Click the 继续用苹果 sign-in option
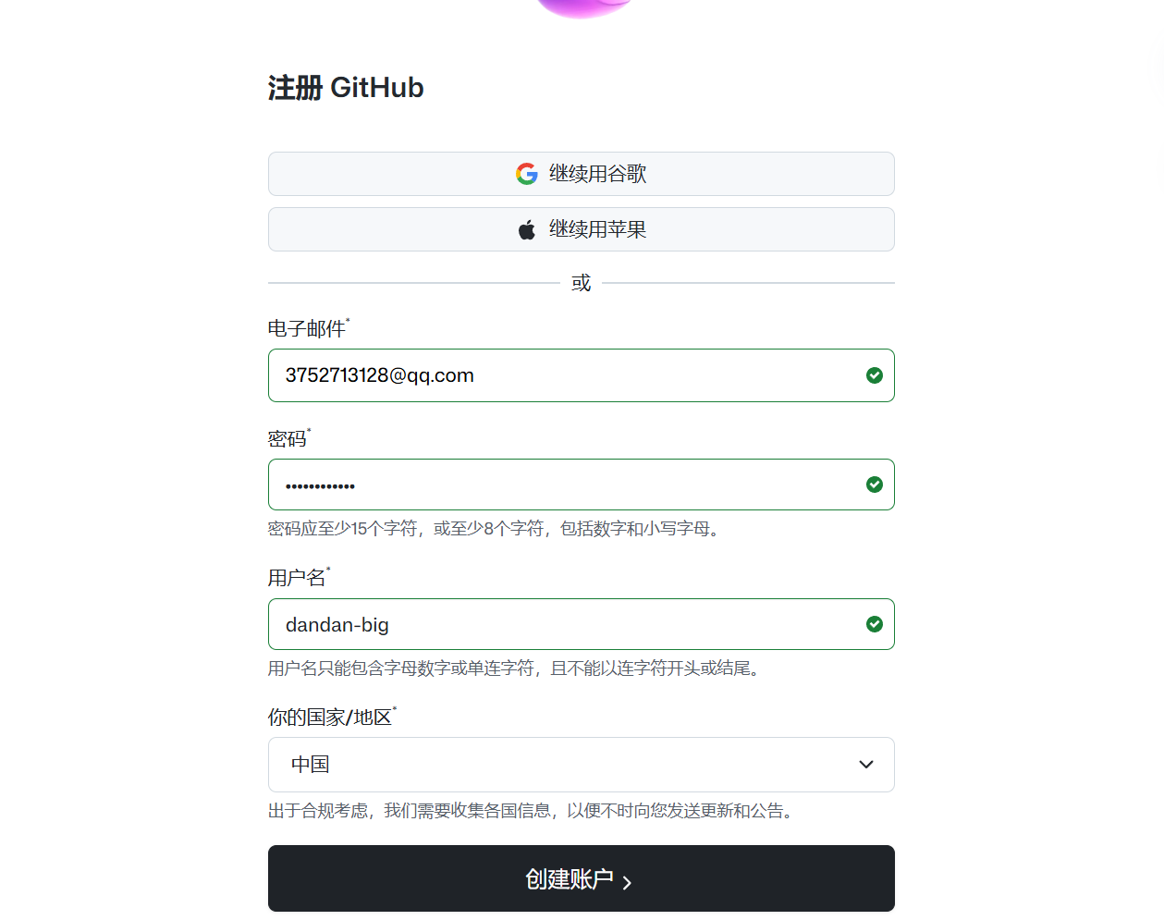The width and height of the screenshot is (1164, 920). coord(581,229)
